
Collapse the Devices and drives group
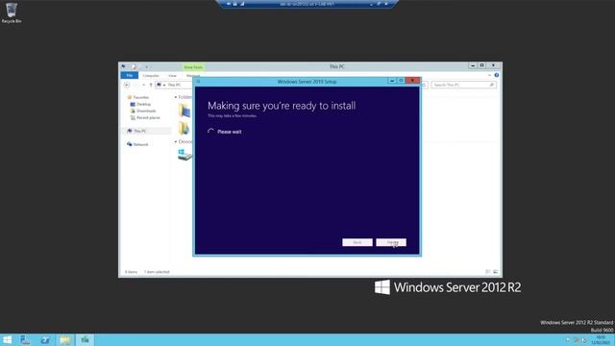pyautogui.click(x=176, y=141)
